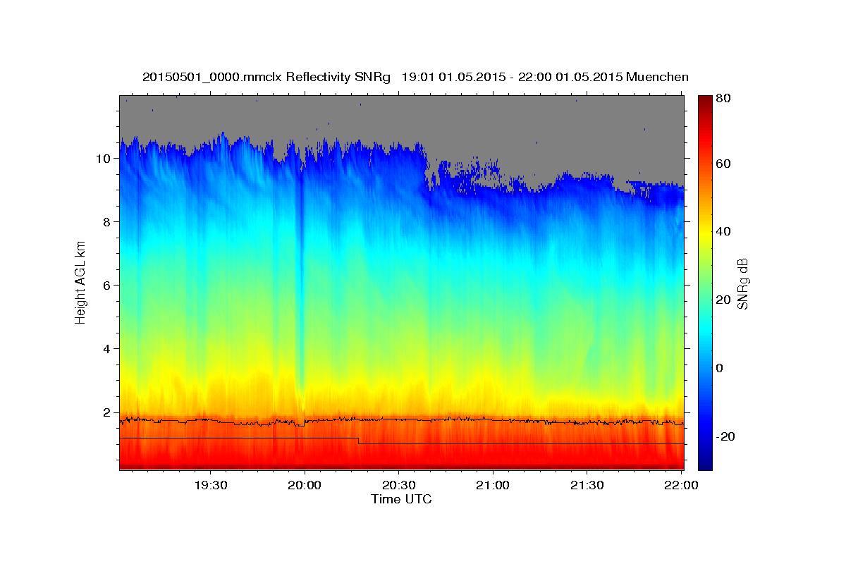
Task: Click the height tick label 6
Action: 107,285
